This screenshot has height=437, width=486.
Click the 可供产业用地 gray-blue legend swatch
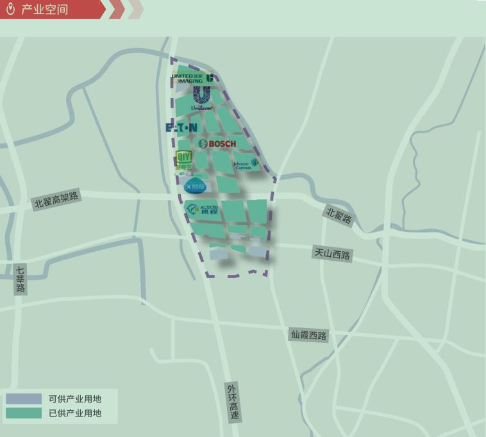24,399
